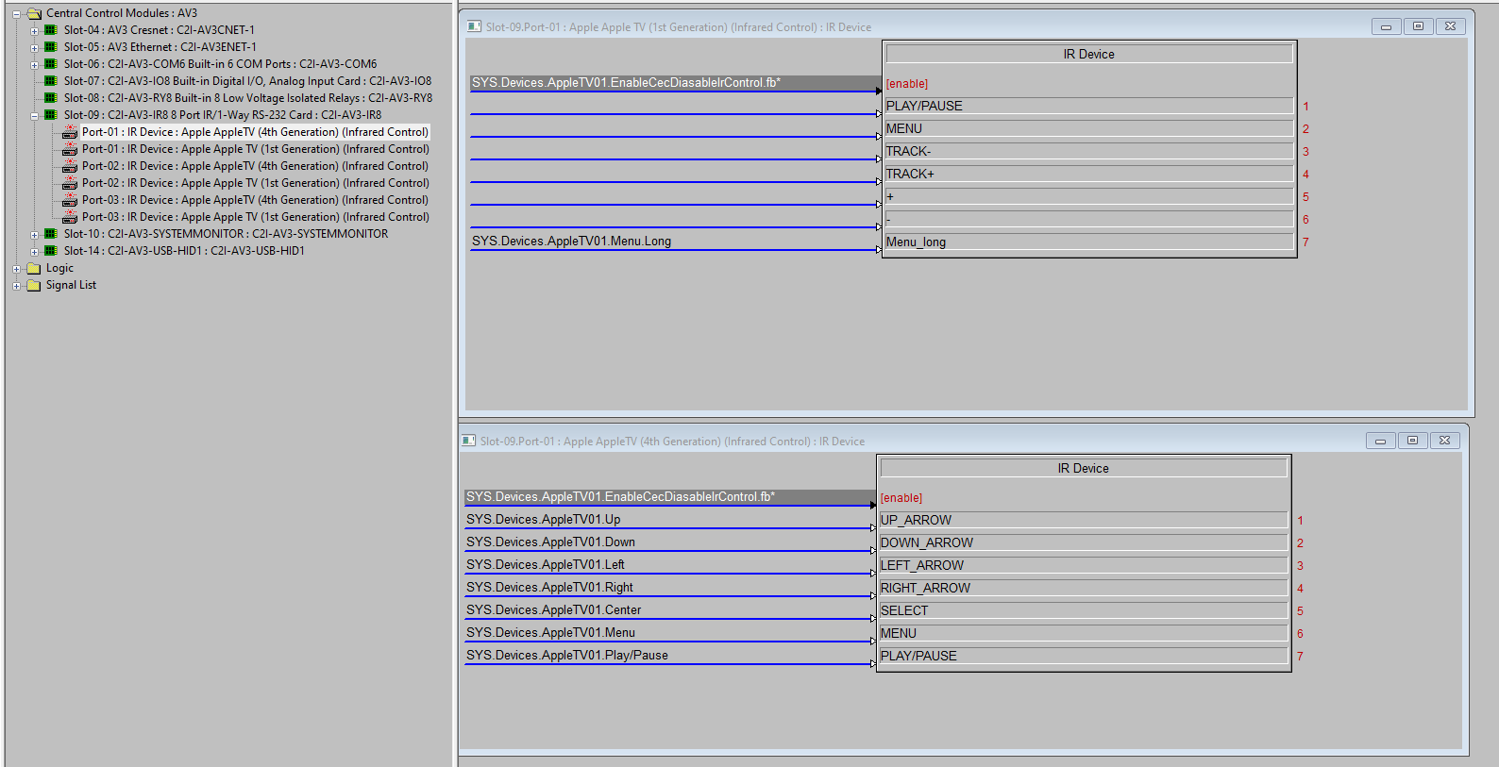Click the Port-02 AppleTV 4th Generation device icon

click(x=70, y=166)
